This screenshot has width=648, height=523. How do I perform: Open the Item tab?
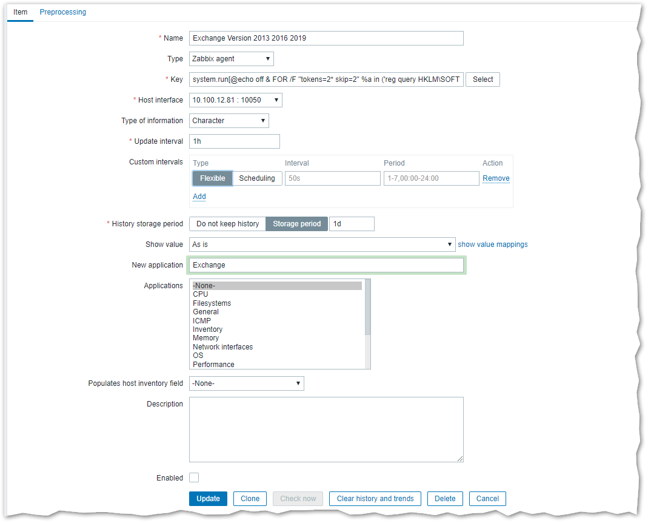20,12
